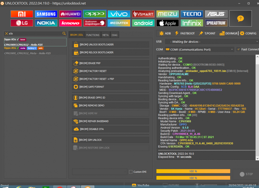Select Oppo A5s meta factory entry
The image size is (259, 188).
click(x=35, y=51)
